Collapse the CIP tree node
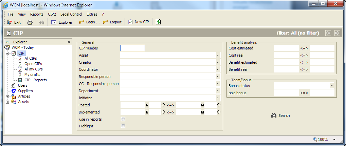 tap(7, 53)
